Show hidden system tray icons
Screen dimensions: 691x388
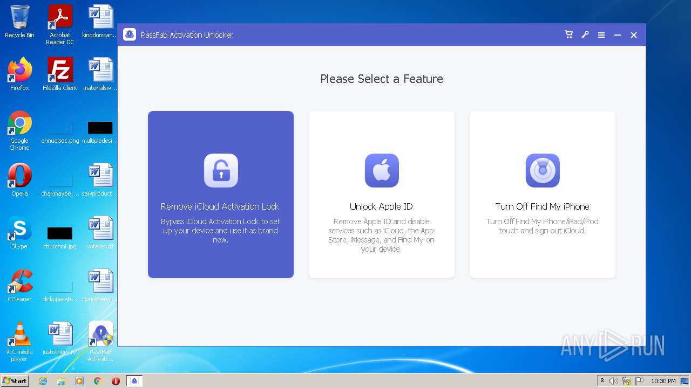coord(602,381)
